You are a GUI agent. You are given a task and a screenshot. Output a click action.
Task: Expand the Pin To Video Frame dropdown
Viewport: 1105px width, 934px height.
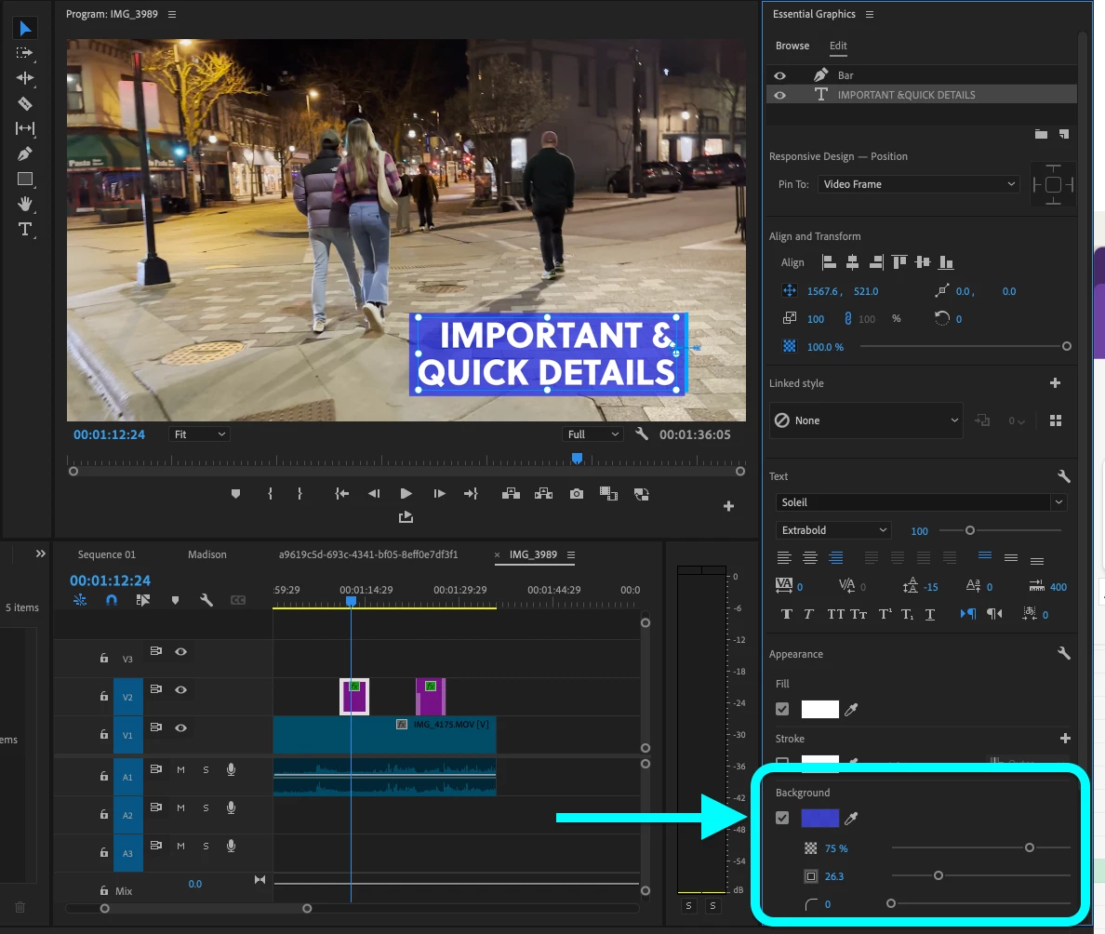pyautogui.click(x=919, y=184)
